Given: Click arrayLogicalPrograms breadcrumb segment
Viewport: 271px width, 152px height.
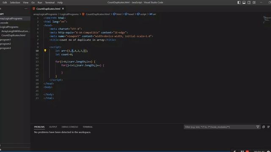Looking at the screenshot, I should 45,14.
